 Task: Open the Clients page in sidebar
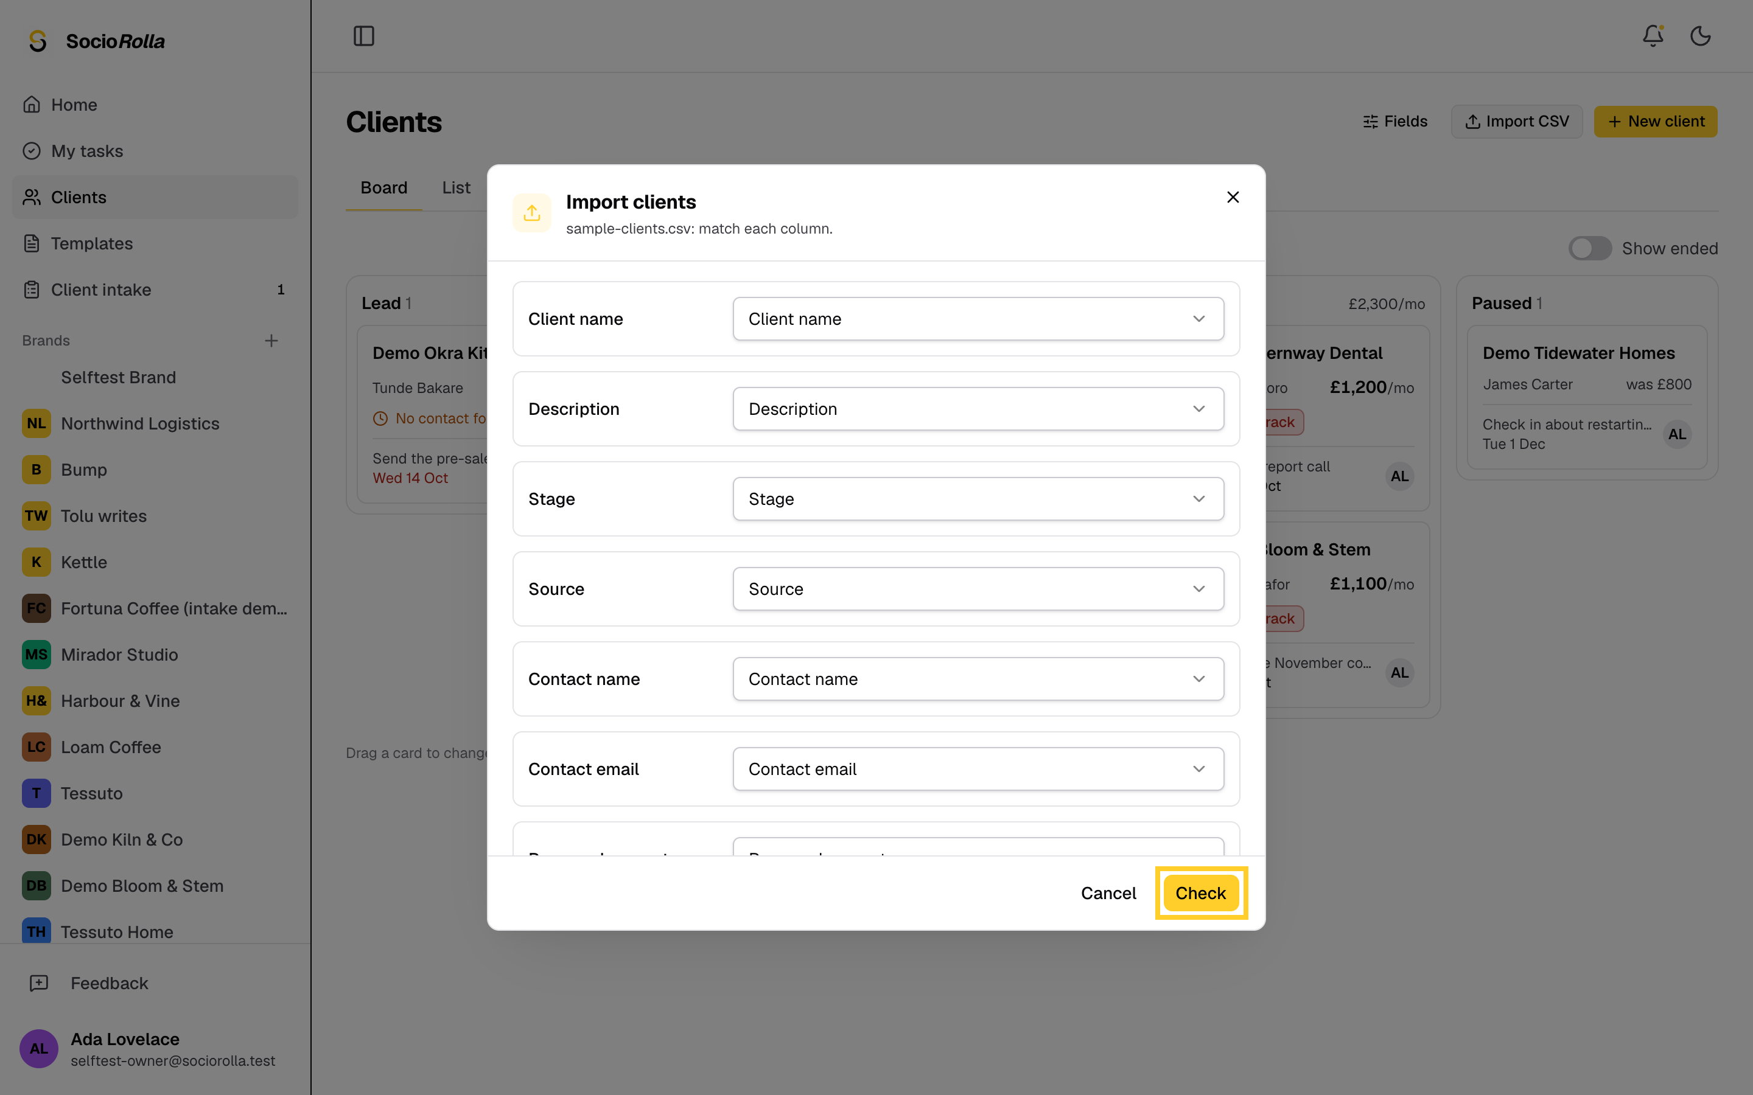tap(155, 197)
